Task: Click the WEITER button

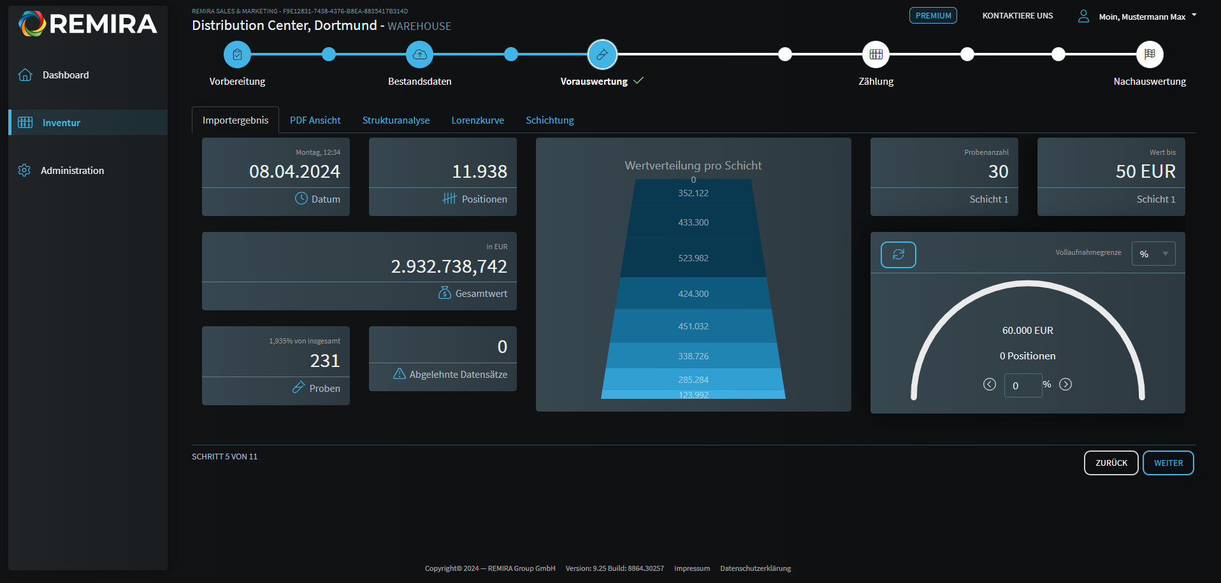Action: (x=1168, y=463)
